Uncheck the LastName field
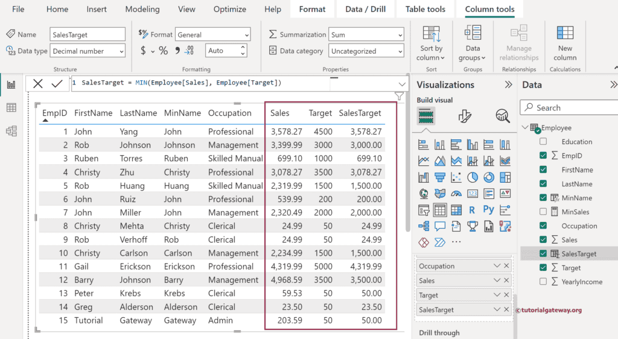This screenshot has height=339, width=618. pyautogui.click(x=543, y=183)
